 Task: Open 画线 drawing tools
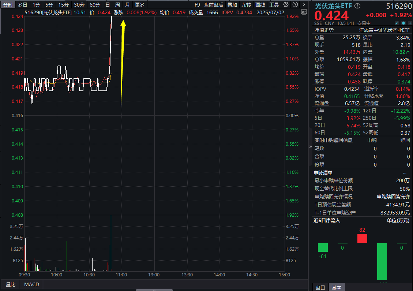click(260, 4)
